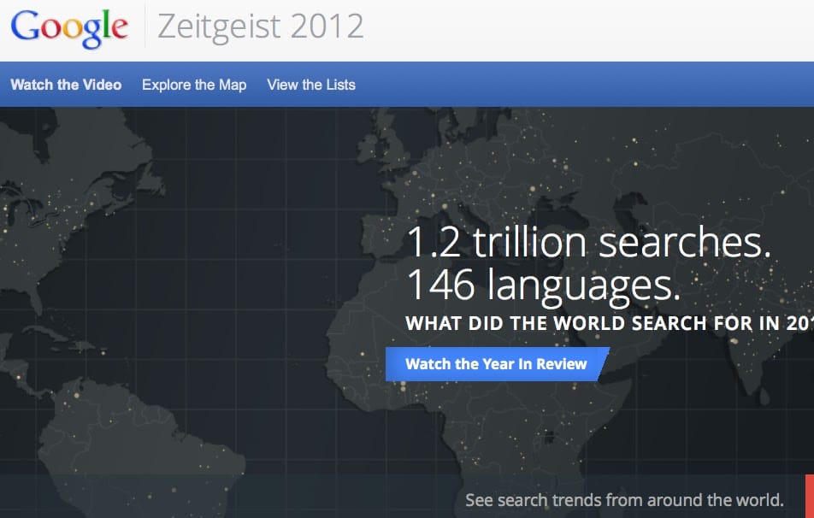Click the 146 languages headline text

[x=543, y=285]
